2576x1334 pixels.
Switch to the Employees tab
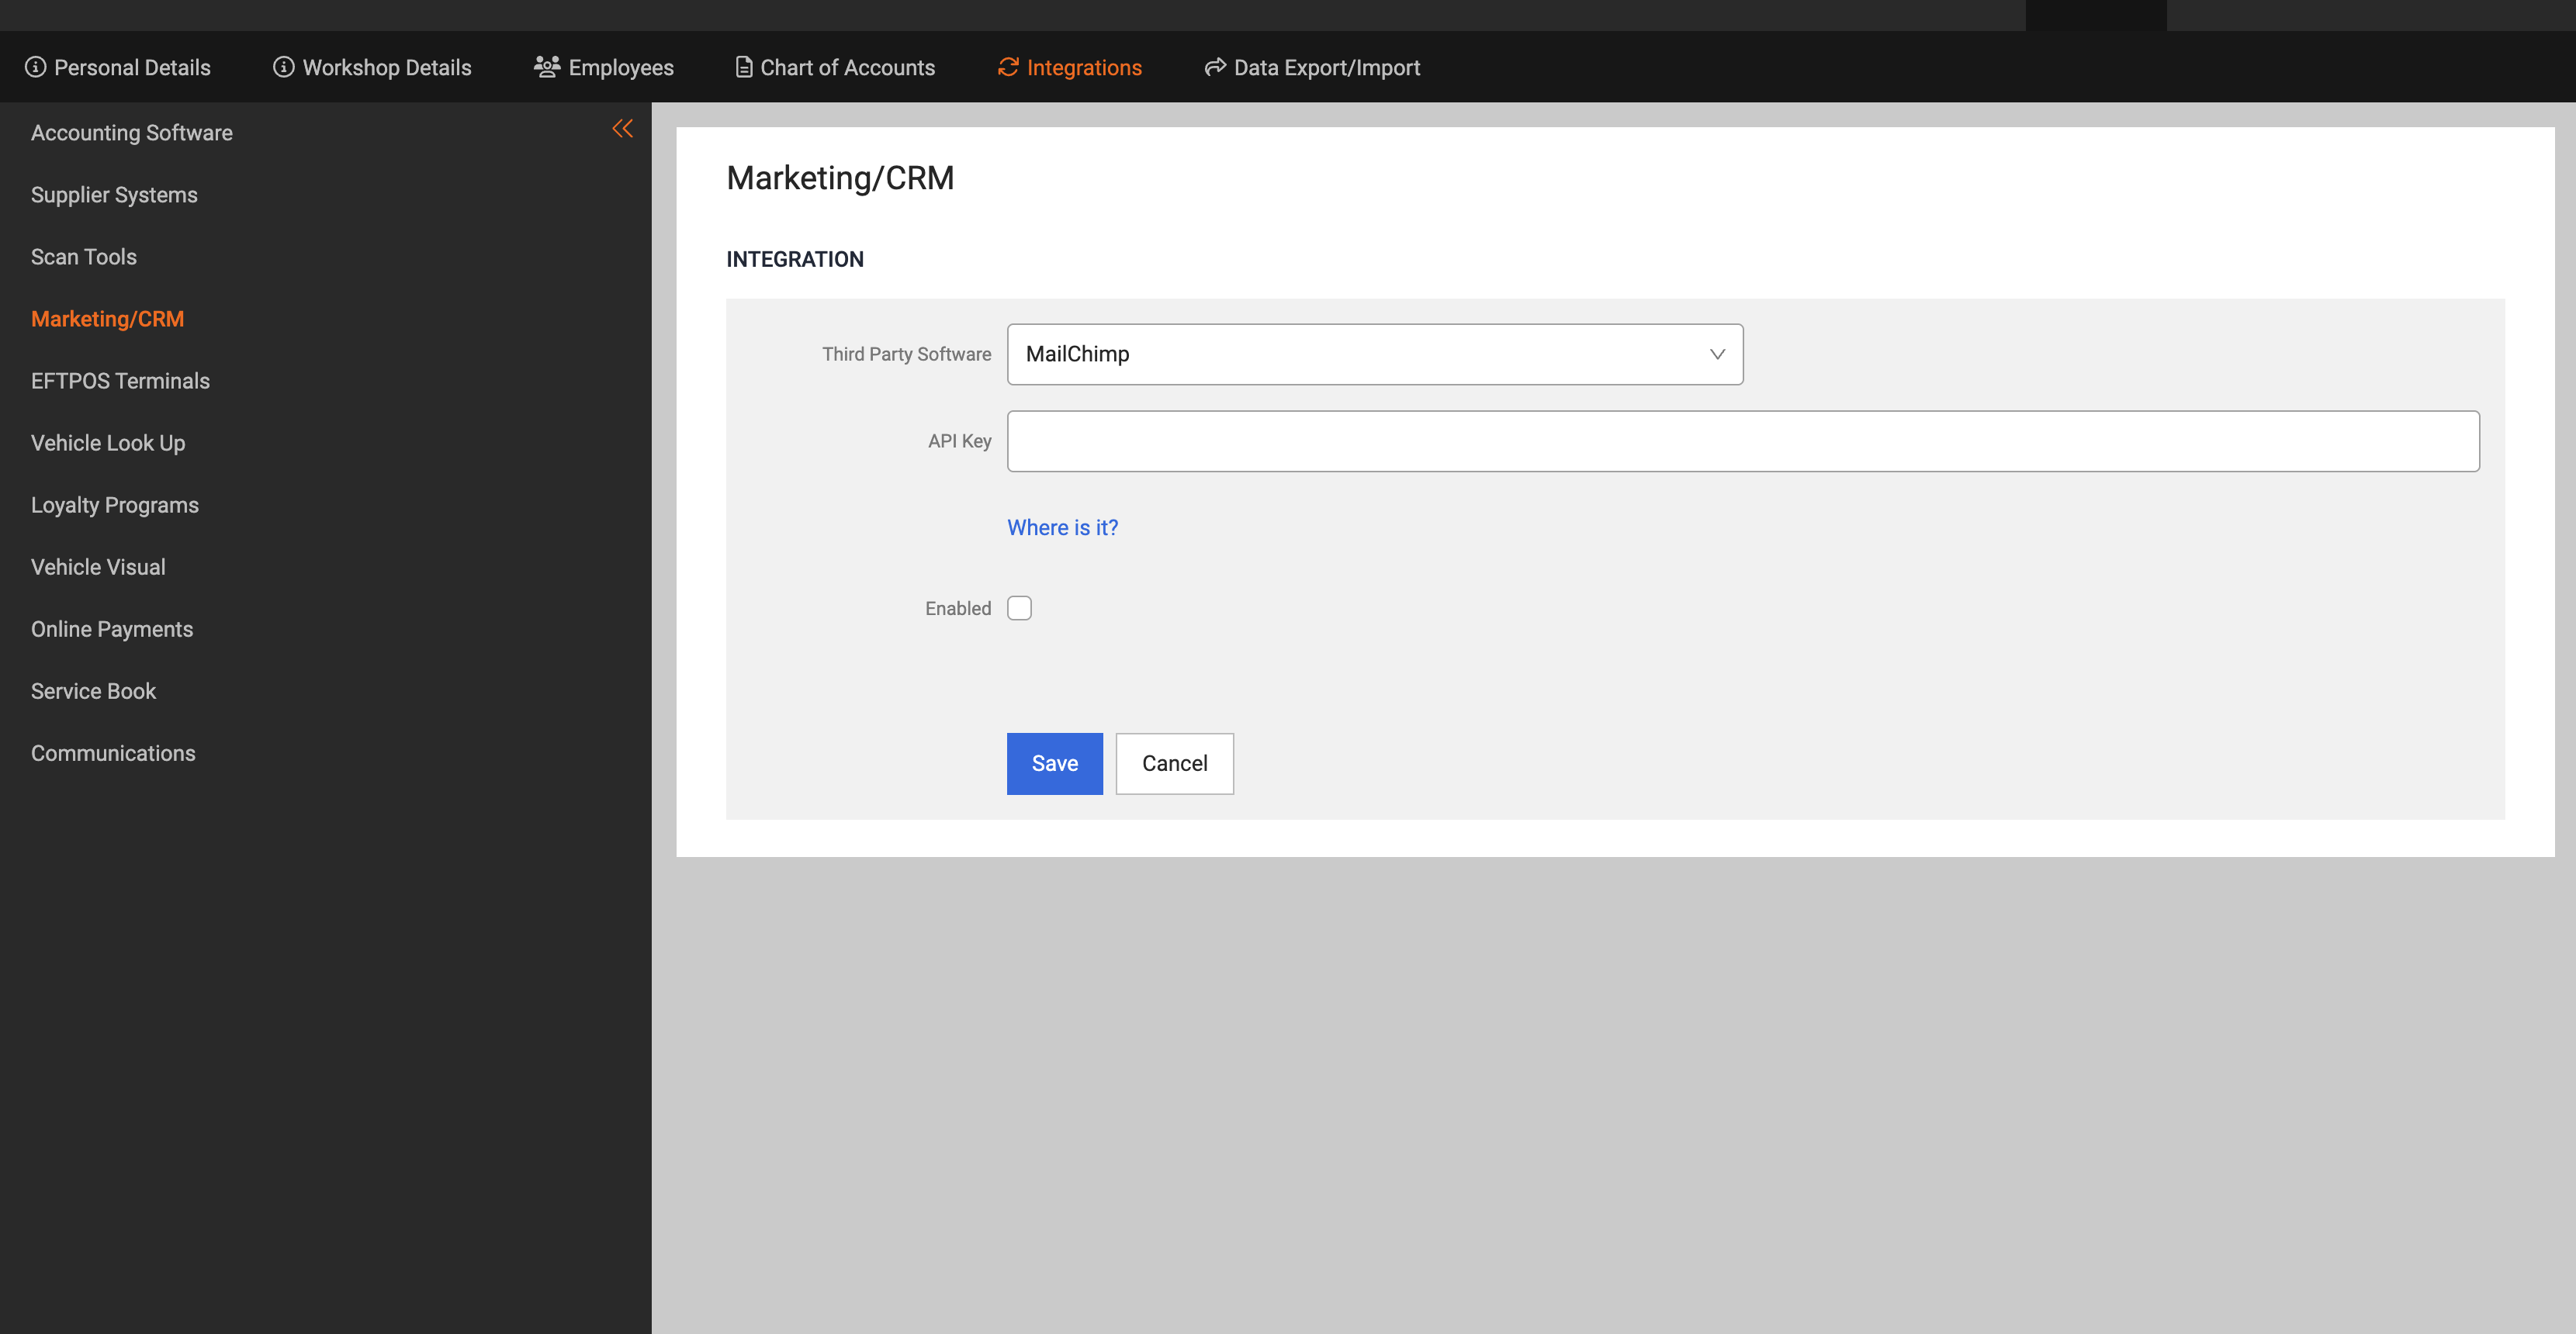click(x=620, y=68)
